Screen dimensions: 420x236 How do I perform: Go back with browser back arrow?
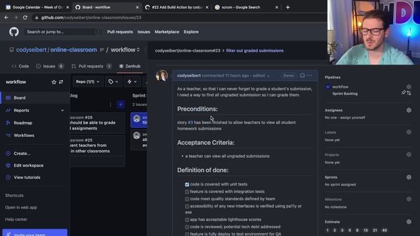coord(7,18)
